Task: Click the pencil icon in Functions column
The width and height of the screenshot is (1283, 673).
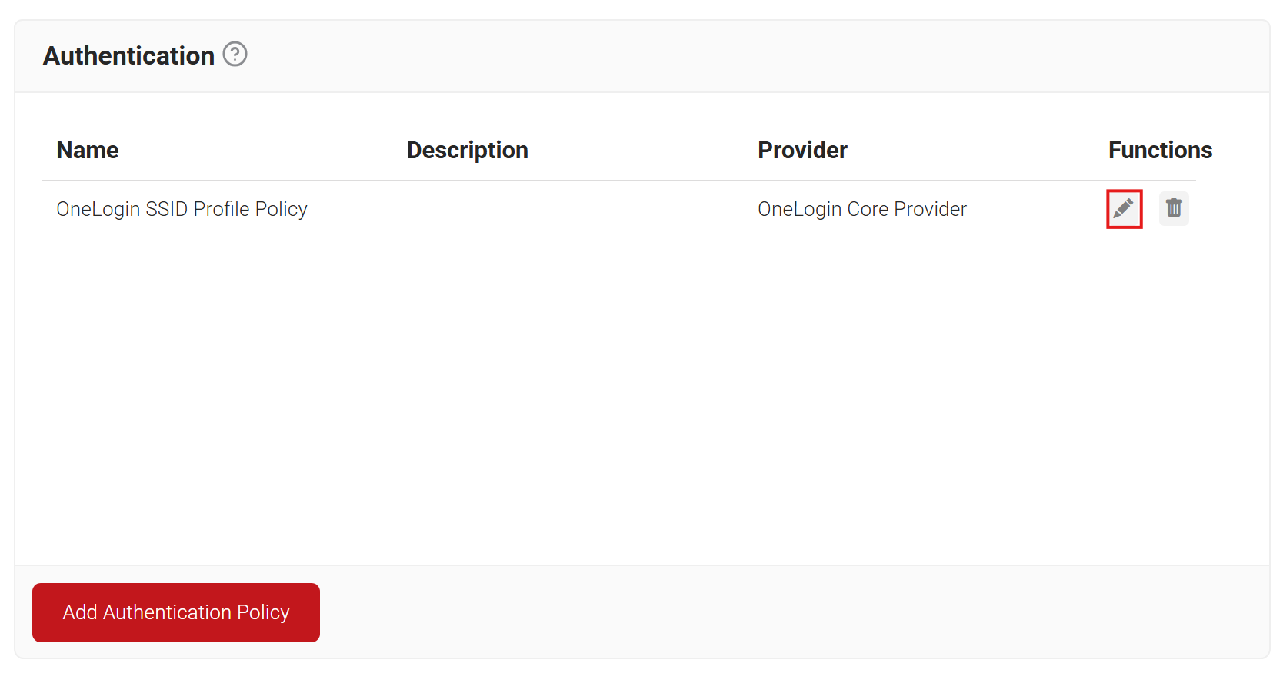Action: pos(1124,208)
